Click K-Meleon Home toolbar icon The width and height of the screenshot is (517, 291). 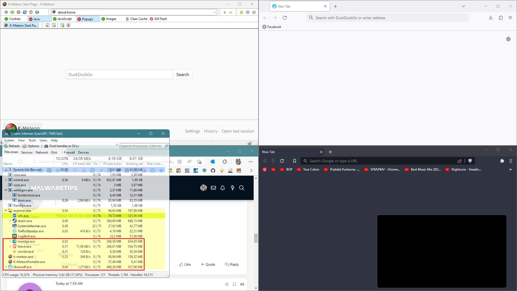[31, 12]
